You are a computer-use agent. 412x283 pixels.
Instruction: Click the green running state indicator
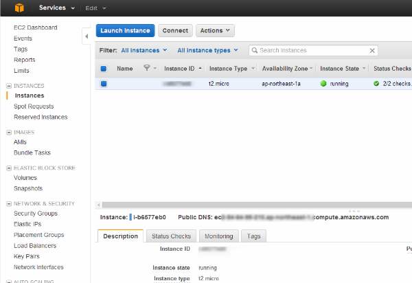point(323,84)
